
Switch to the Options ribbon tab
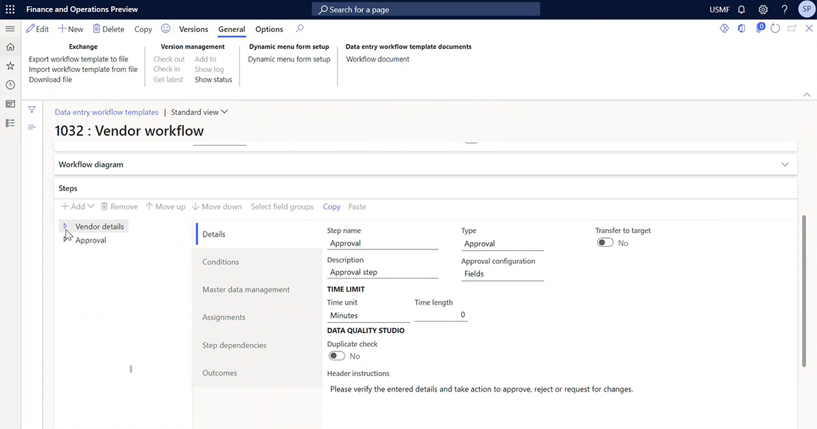pyautogui.click(x=269, y=29)
